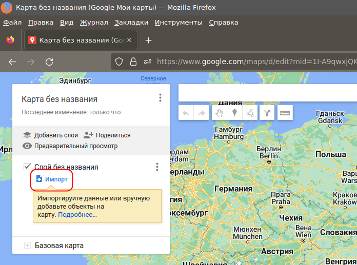Viewport: 357px width, 265px height.
Task: Click the Чехия label on map
Action: [x=291, y=218]
